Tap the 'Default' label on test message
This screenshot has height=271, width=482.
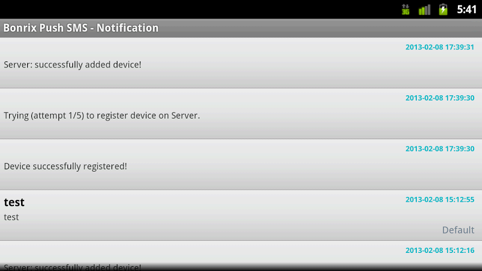pos(458,230)
